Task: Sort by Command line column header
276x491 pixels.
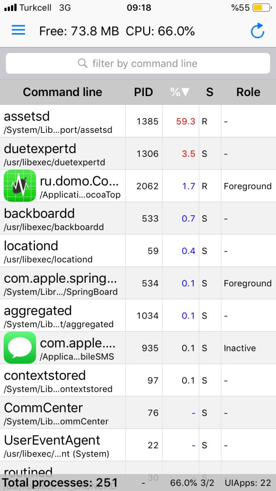Action: 63,92
